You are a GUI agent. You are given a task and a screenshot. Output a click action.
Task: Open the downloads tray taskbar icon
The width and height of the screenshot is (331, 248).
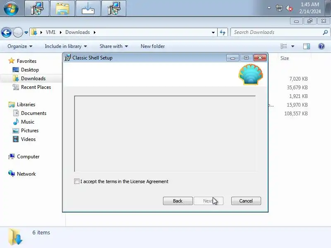tap(88, 8)
